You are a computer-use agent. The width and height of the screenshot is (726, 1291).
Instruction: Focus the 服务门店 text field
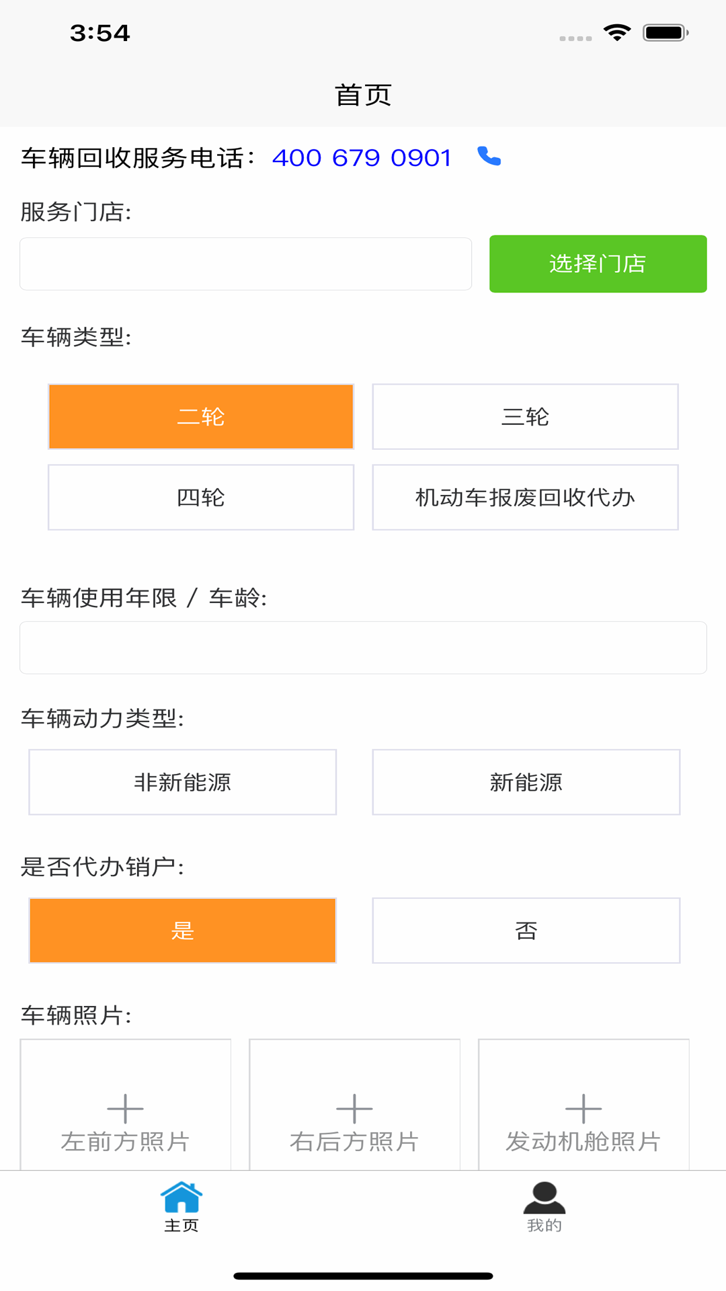point(245,264)
